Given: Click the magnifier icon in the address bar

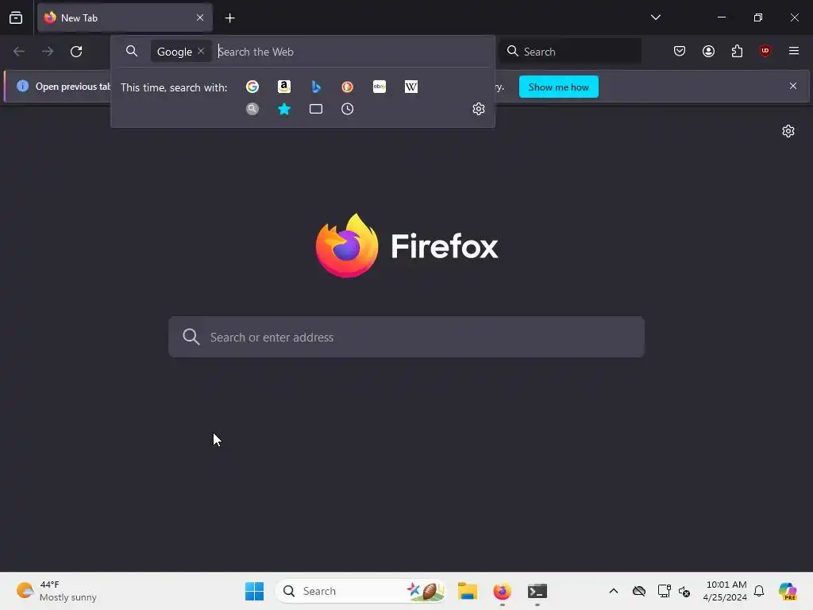Looking at the screenshot, I should (132, 51).
